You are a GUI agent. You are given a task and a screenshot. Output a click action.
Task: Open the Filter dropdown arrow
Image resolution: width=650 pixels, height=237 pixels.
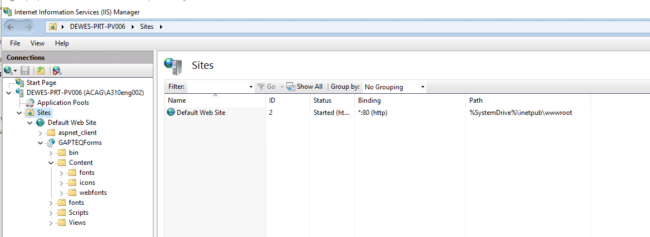coord(251,87)
